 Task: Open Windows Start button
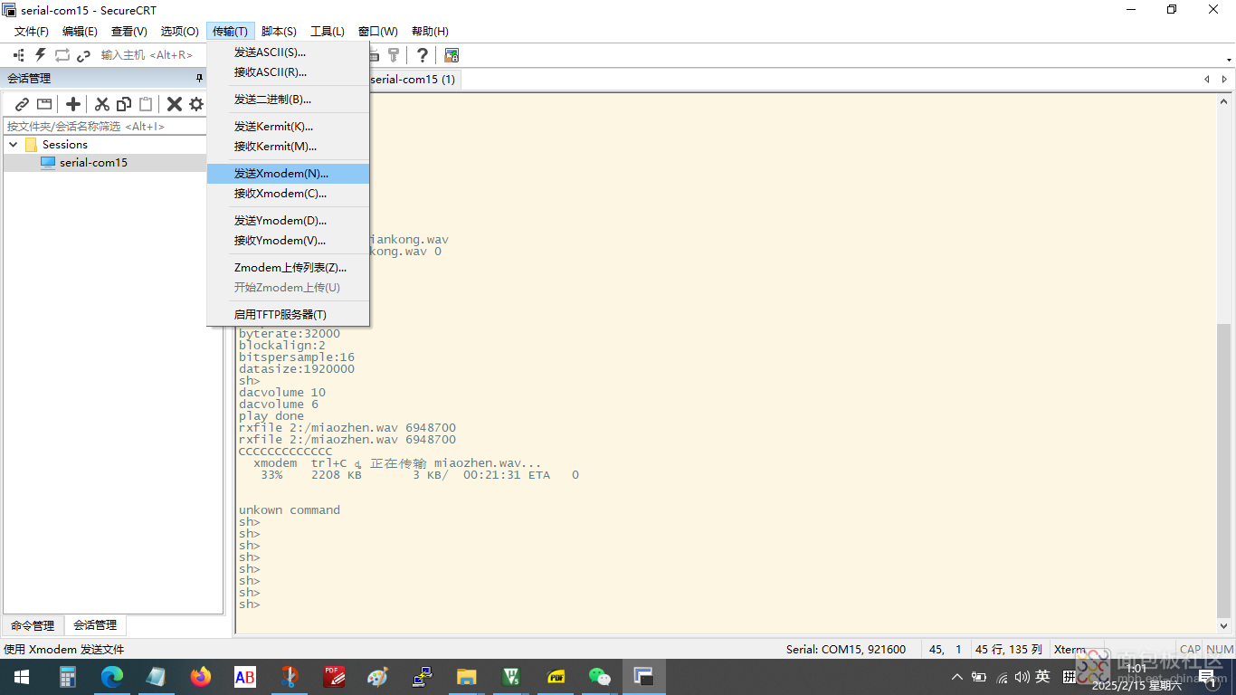coord(21,677)
